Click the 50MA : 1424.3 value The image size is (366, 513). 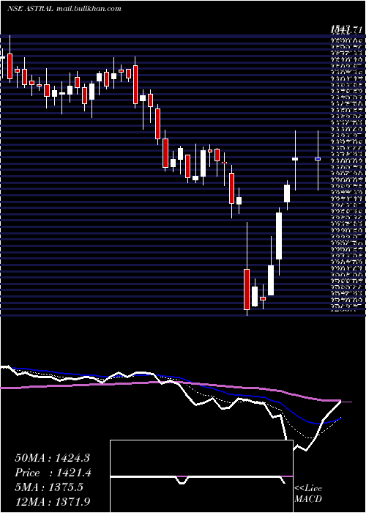click(52, 458)
